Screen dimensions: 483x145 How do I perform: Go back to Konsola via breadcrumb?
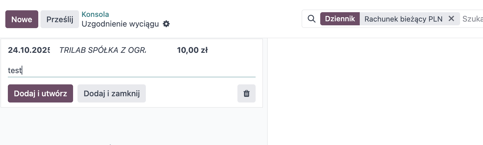pos(95,14)
